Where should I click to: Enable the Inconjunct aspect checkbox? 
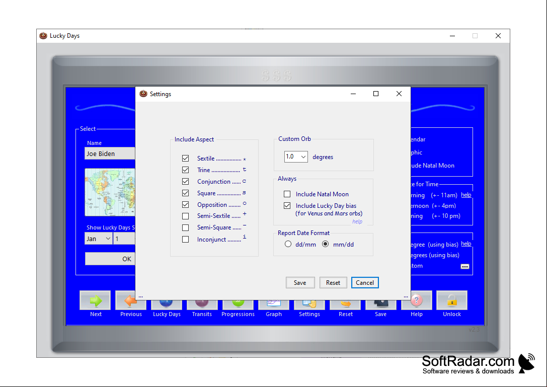(185, 240)
